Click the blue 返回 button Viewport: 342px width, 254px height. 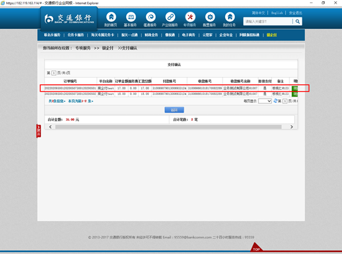(x=174, y=110)
